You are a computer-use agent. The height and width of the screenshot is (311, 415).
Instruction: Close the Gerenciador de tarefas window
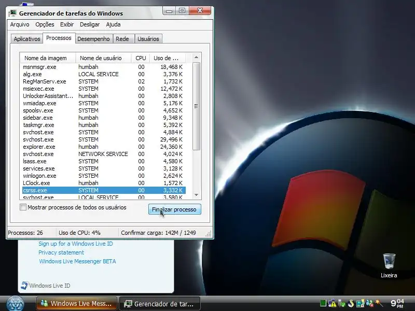click(x=200, y=11)
